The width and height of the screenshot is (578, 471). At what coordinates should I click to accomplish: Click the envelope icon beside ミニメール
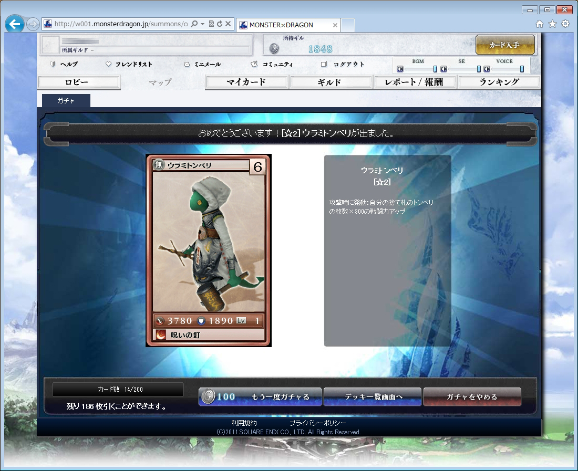pos(187,64)
